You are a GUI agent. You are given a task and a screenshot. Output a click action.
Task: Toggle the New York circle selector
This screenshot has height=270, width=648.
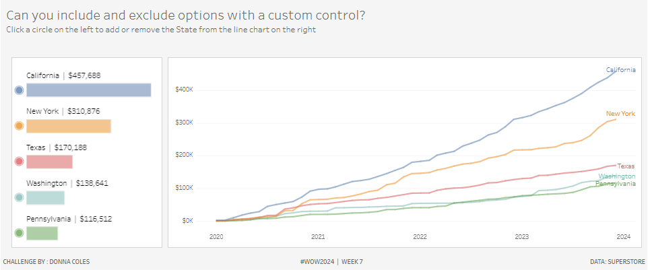(19, 126)
